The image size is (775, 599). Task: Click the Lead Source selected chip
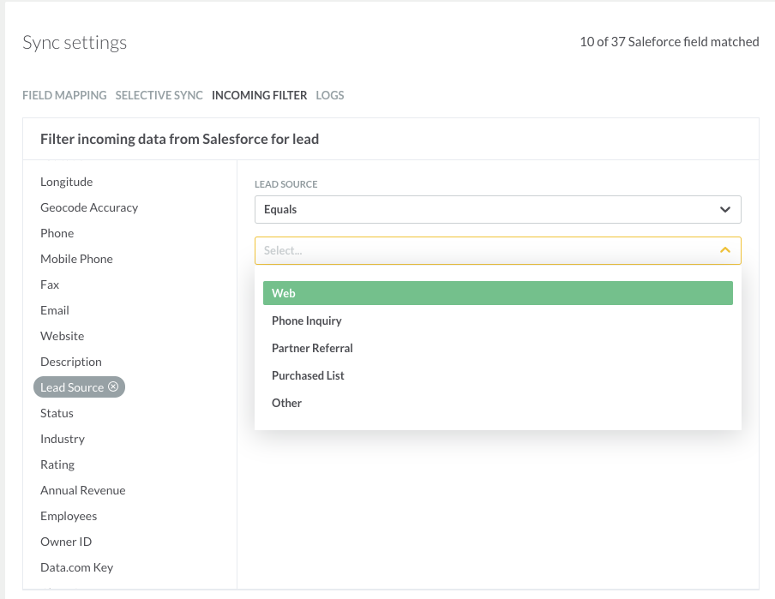[79, 387]
